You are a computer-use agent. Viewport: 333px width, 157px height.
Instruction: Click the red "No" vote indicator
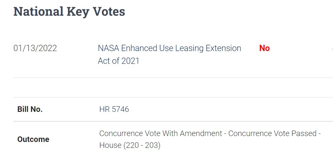[264, 48]
